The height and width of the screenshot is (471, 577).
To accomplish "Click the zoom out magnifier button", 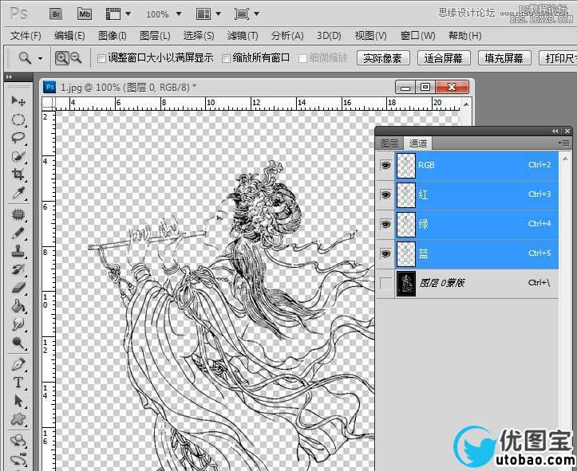I will 76,57.
